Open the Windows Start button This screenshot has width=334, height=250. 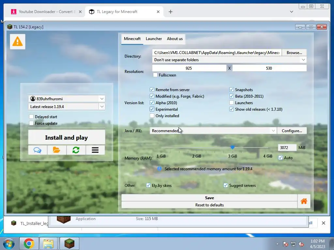pos(9,243)
